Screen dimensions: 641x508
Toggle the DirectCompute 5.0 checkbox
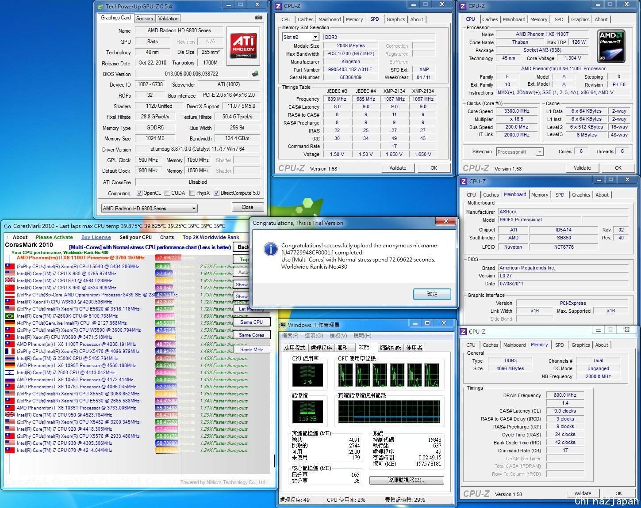(217, 193)
